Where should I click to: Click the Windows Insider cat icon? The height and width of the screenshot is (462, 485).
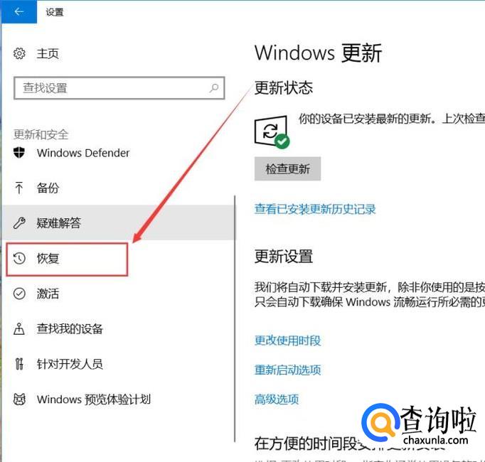(19, 399)
